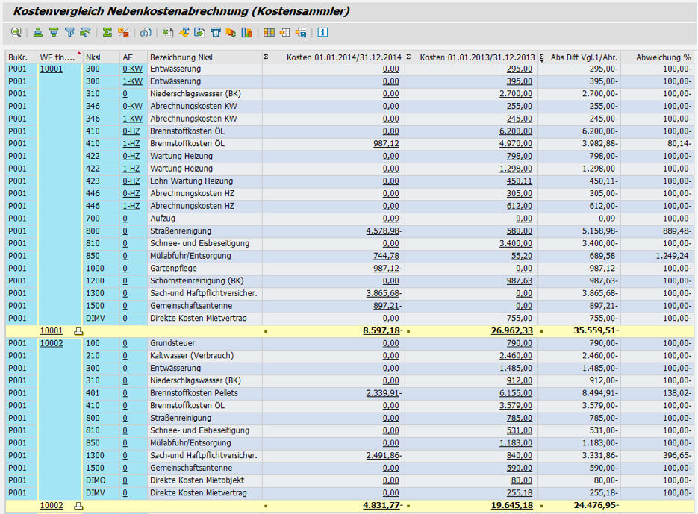Open WE link 10001
The width and height of the screenshot is (698, 514).
pos(52,69)
